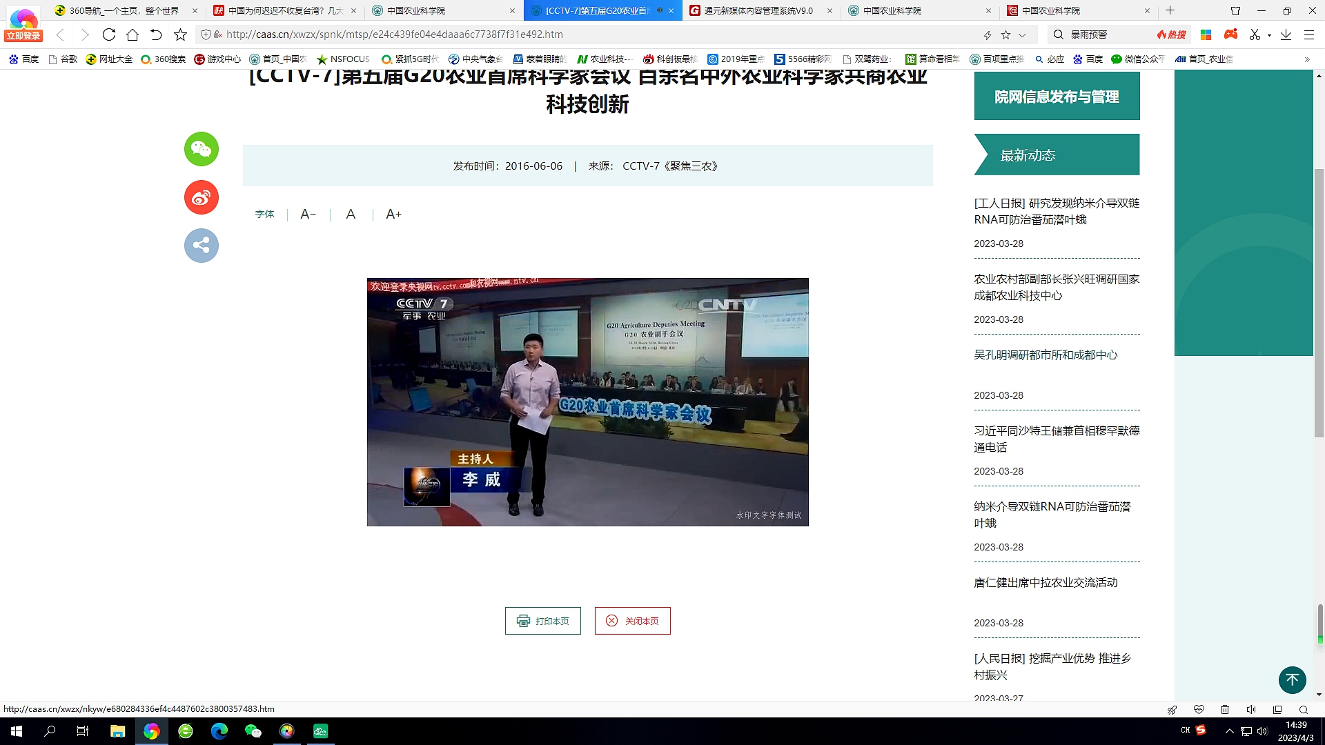1325x745 pixels.
Task: Switch to the last 中国农业科学院 tab
Action: pyautogui.click(x=1077, y=10)
